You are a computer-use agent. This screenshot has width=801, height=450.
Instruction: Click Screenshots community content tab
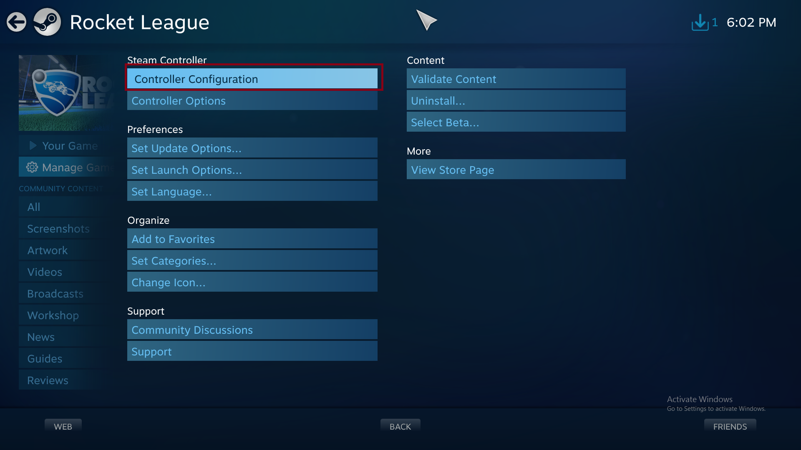coord(58,228)
